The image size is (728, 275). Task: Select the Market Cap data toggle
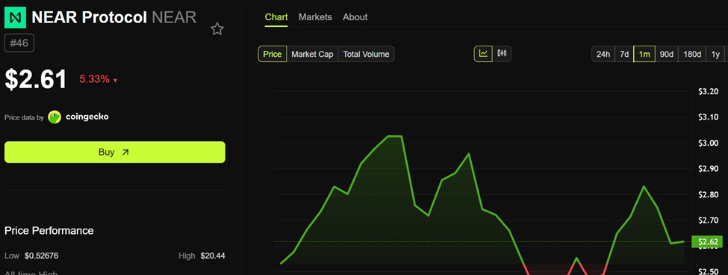[312, 54]
